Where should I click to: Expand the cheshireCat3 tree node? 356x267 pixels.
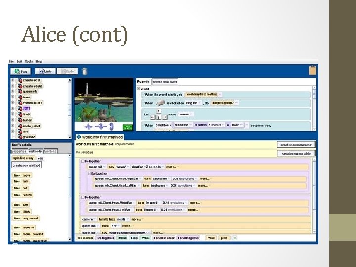pos(13,103)
